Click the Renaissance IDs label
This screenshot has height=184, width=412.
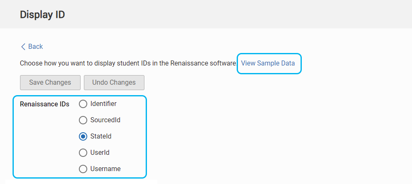(x=45, y=104)
